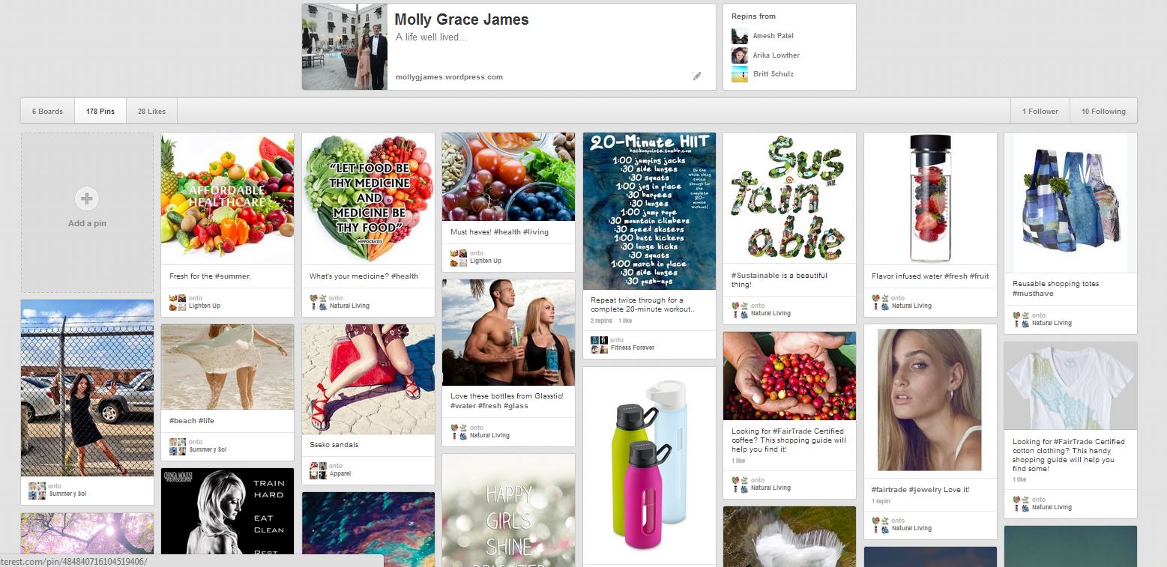This screenshot has height=567, width=1167.
Task: Click the plus icon to add a pin
Action: tap(87, 198)
